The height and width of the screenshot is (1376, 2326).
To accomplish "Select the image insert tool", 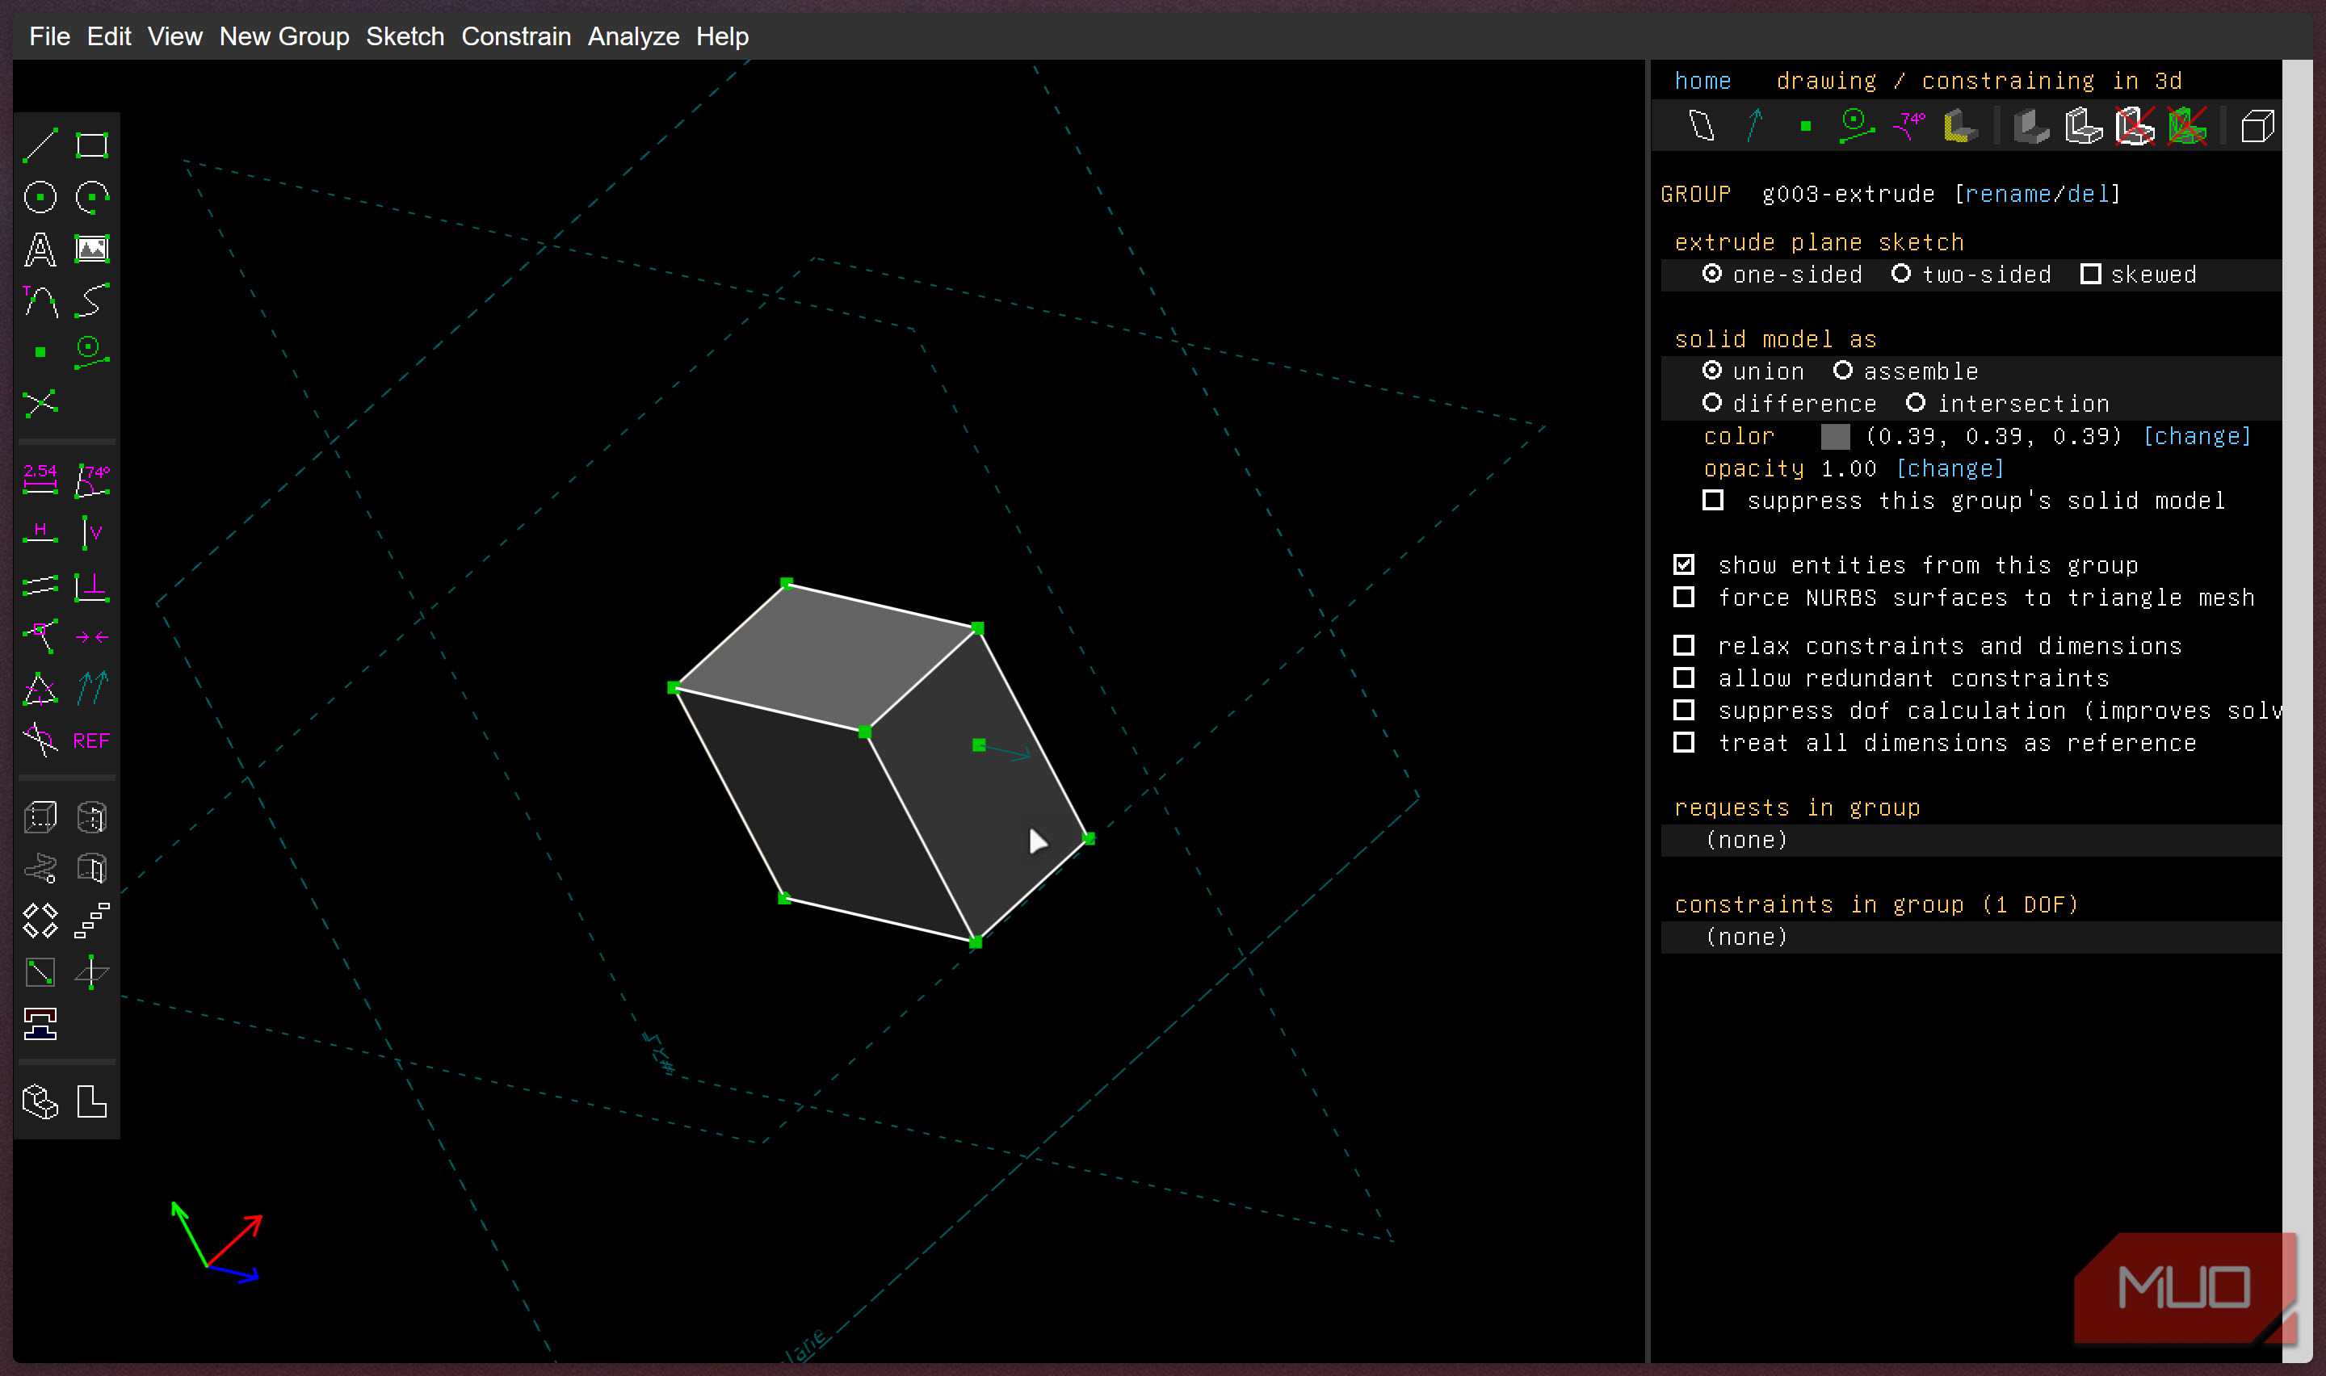I will pyautogui.click(x=92, y=249).
